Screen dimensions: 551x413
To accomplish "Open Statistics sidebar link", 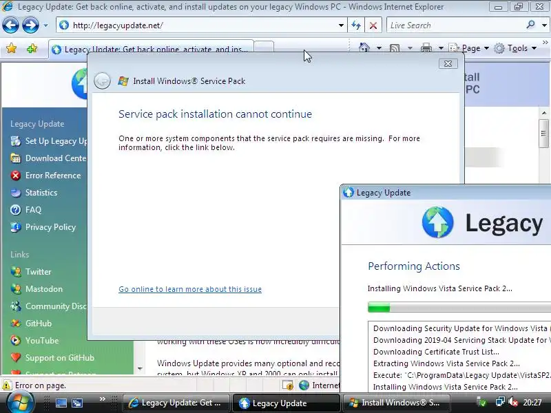I will pos(34,193).
